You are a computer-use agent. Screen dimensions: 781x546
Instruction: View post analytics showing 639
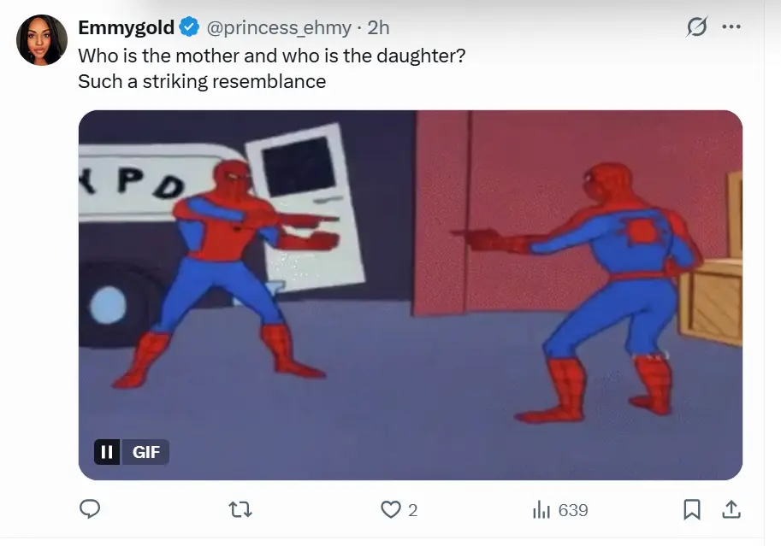click(560, 510)
